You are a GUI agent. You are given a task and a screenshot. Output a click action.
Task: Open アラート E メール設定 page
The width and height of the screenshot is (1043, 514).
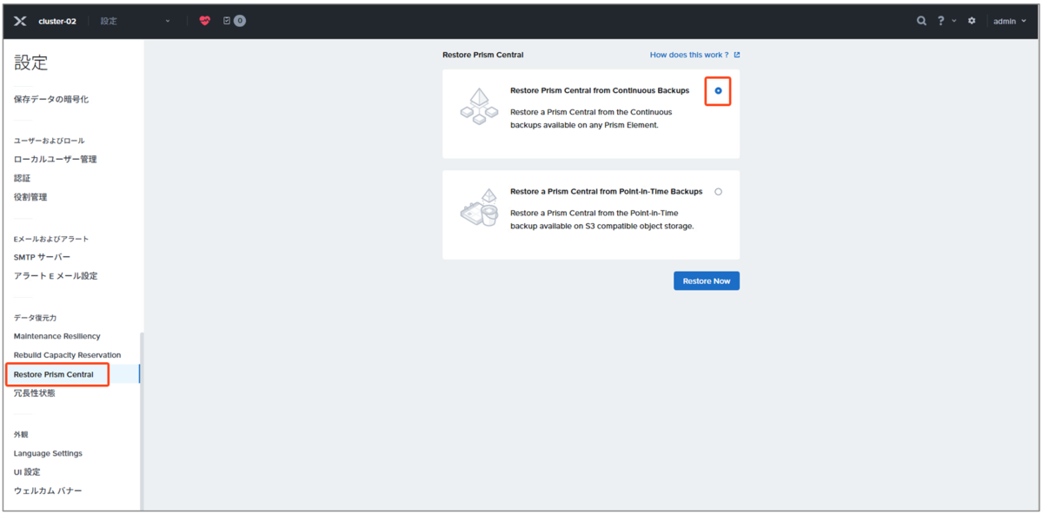click(x=56, y=276)
